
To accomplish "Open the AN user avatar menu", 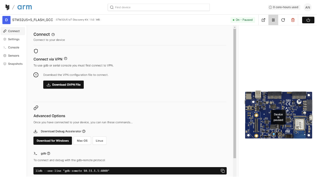I will (308, 7).
